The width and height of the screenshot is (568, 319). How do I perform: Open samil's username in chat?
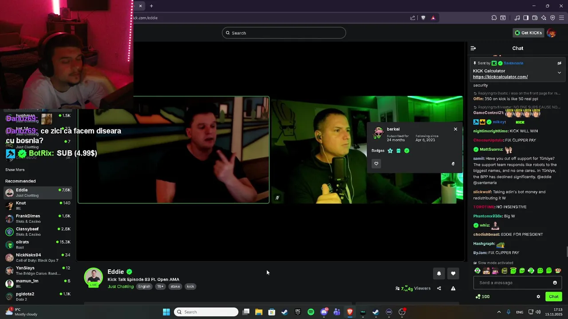point(478,158)
